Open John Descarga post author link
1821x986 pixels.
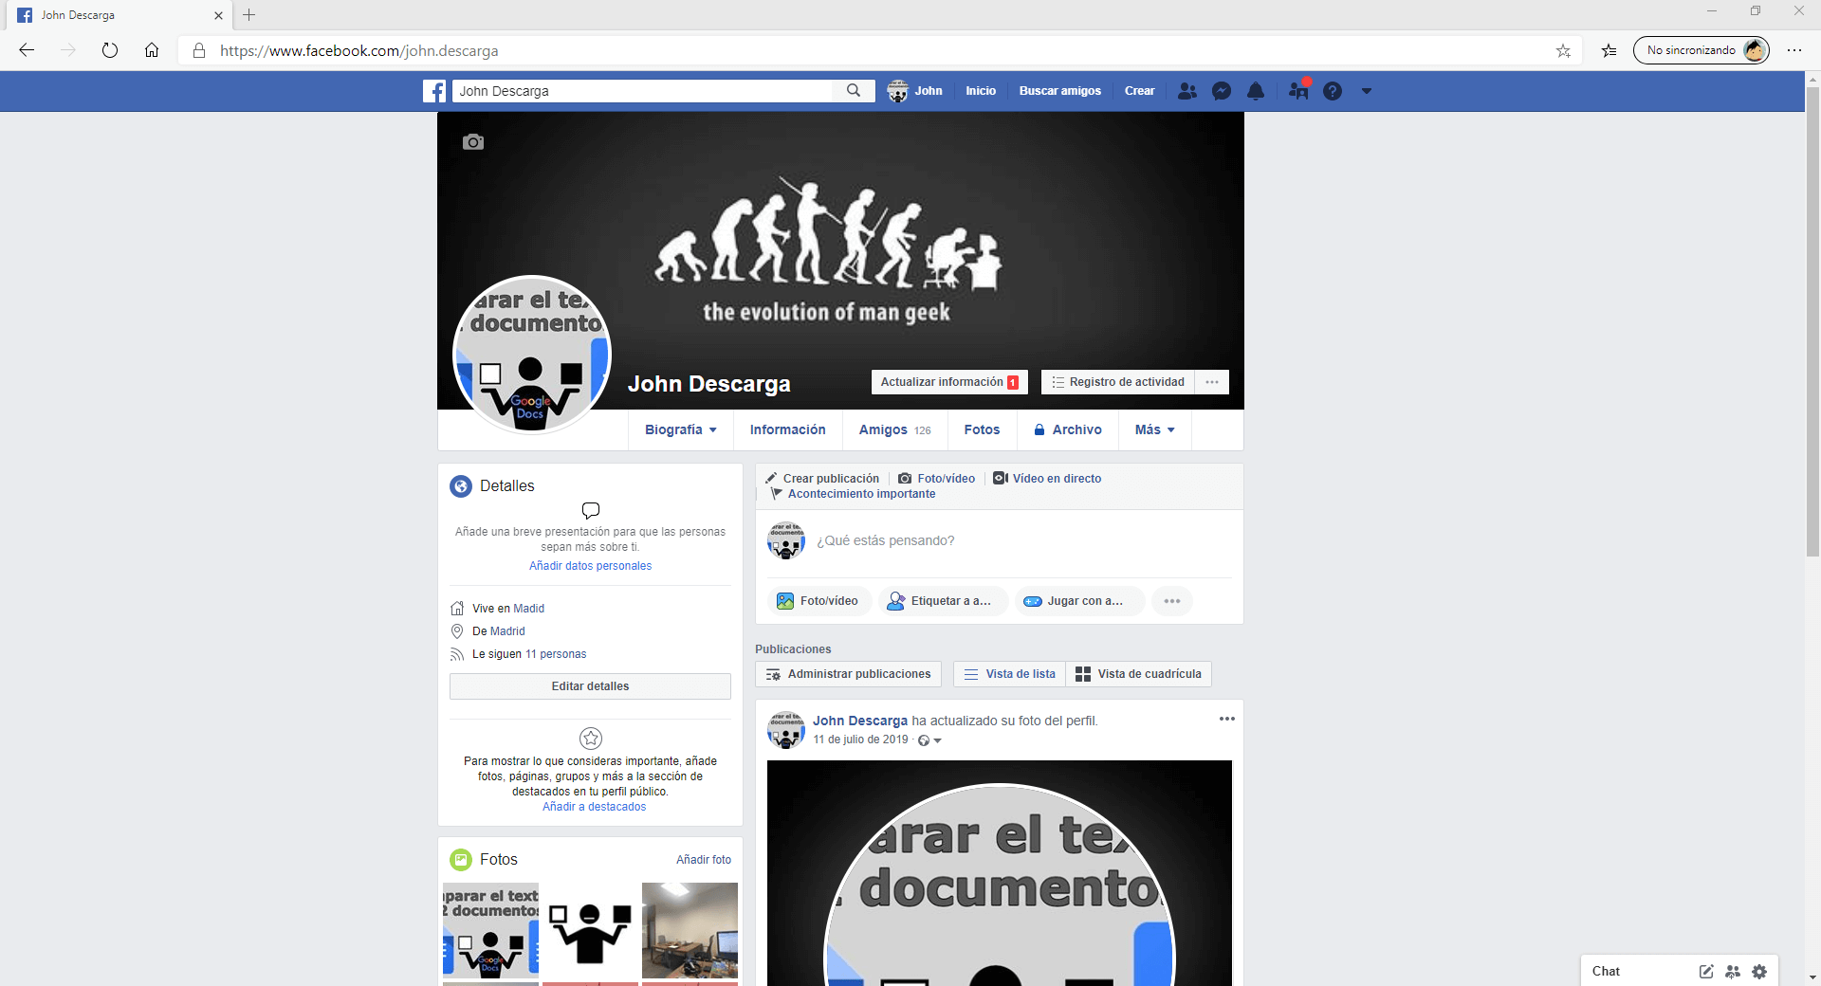click(x=860, y=721)
